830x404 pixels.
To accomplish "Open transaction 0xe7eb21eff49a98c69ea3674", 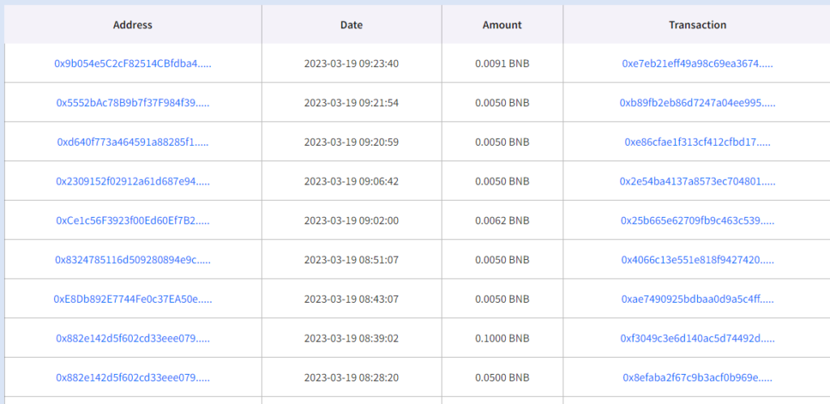I will pos(697,63).
